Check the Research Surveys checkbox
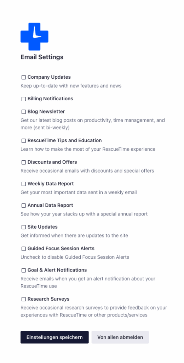Screen dimensions: 184x363 pos(24,299)
